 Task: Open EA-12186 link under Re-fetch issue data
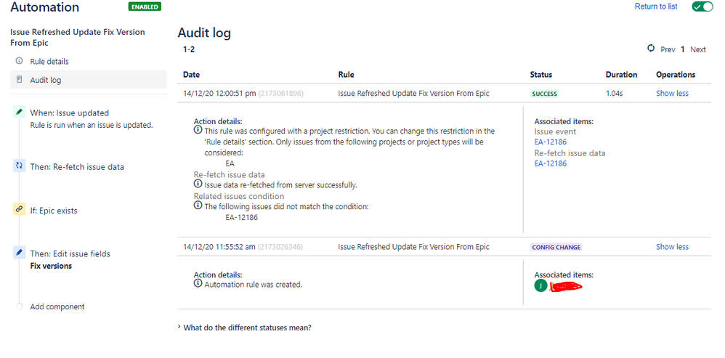click(550, 163)
